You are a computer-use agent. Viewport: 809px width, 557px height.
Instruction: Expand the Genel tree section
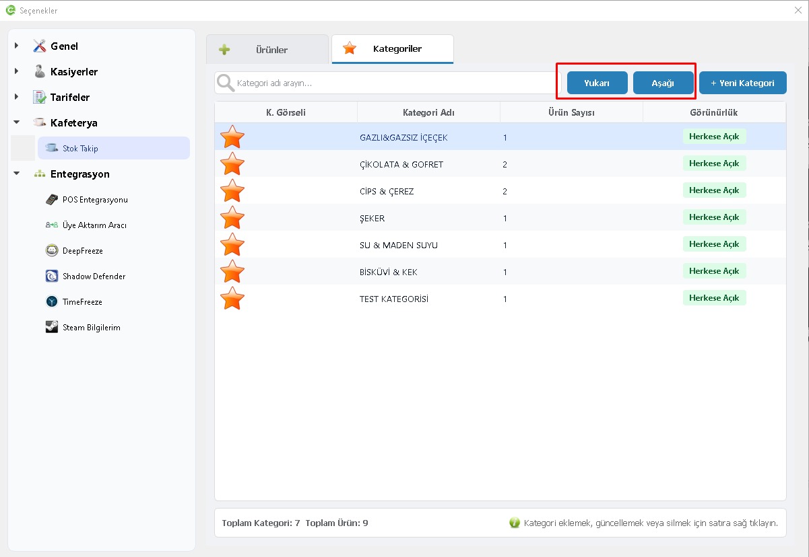17,46
